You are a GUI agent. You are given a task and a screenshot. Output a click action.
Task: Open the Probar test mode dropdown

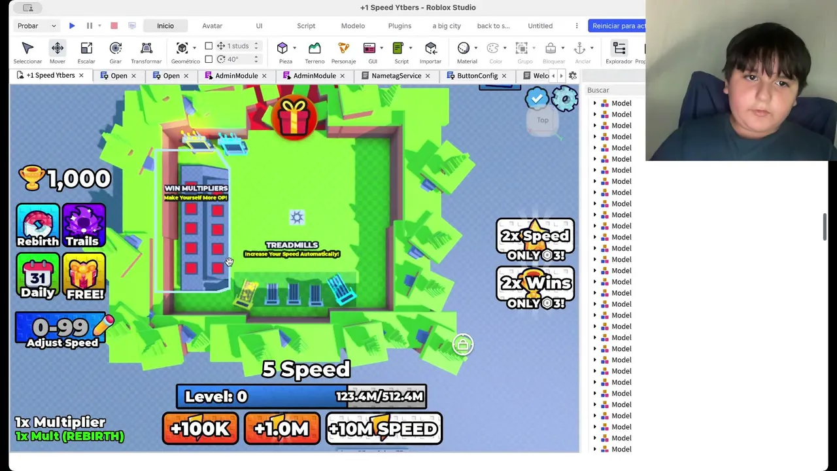point(37,26)
